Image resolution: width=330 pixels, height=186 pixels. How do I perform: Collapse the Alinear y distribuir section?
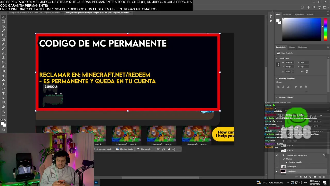[277, 78]
